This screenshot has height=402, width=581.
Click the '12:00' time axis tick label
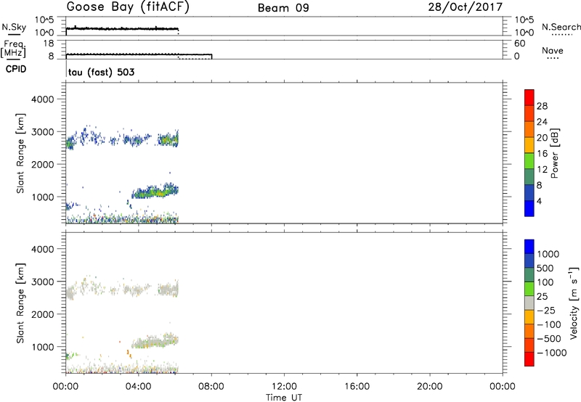point(284,387)
